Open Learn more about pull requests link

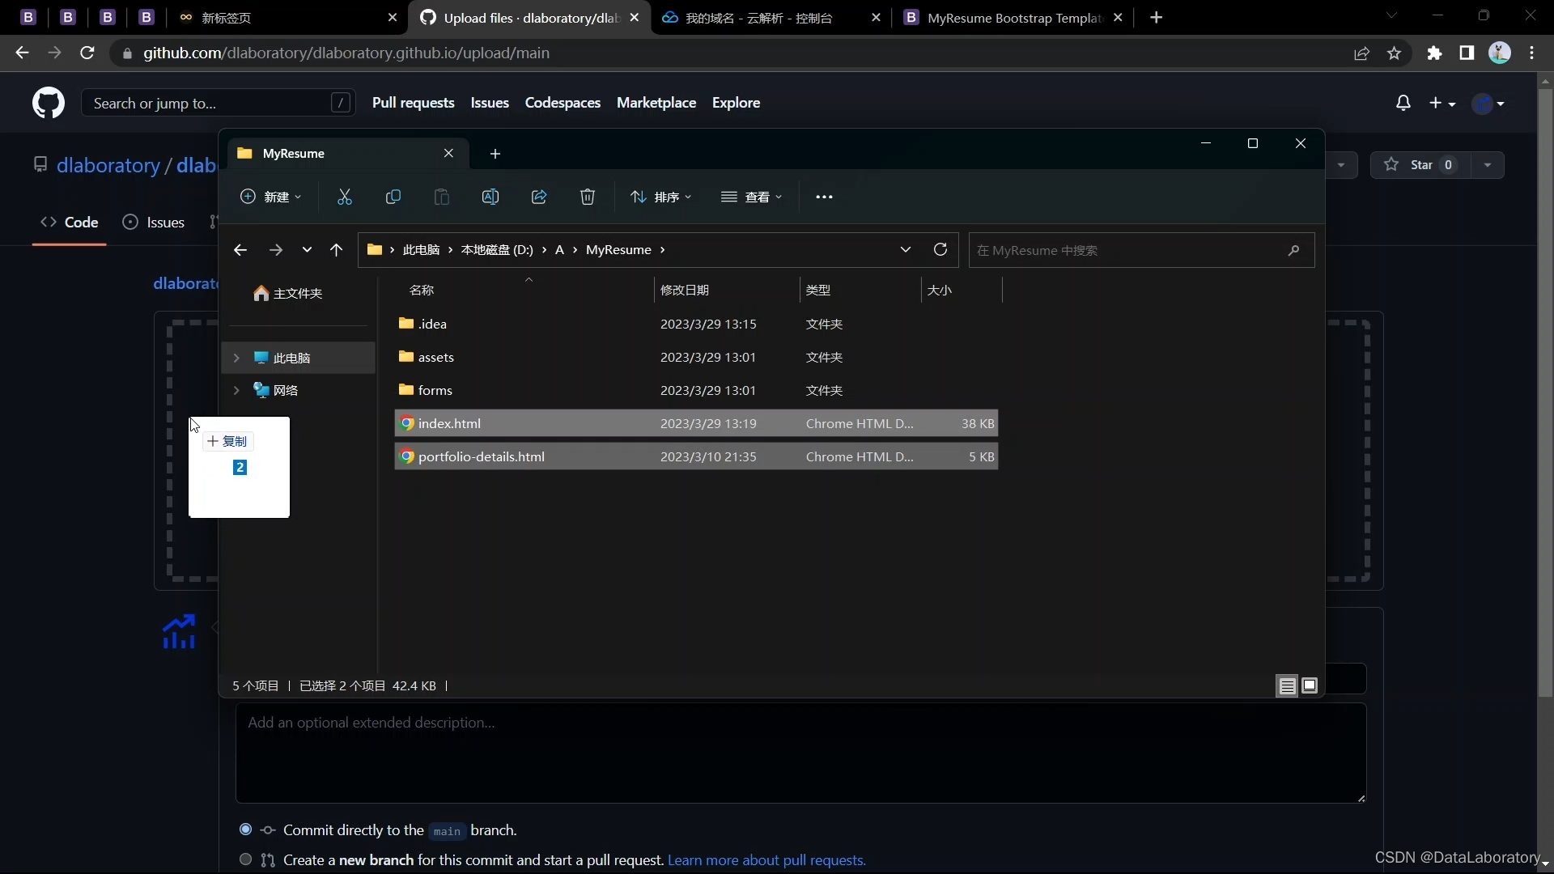(766, 860)
